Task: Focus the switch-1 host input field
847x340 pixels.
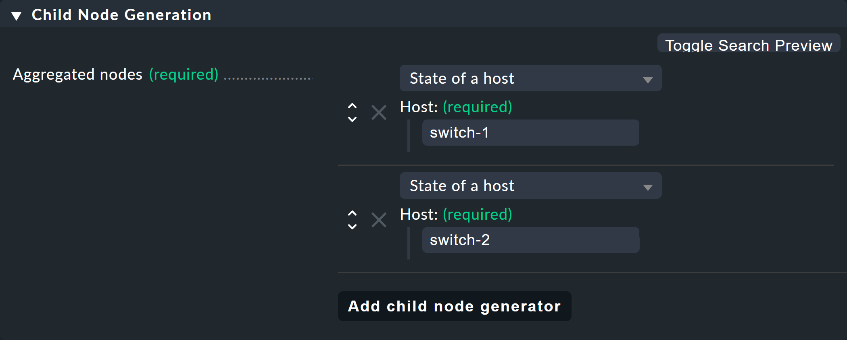Action: click(530, 132)
